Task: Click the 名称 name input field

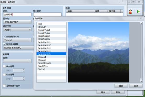Action: point(17,14)
